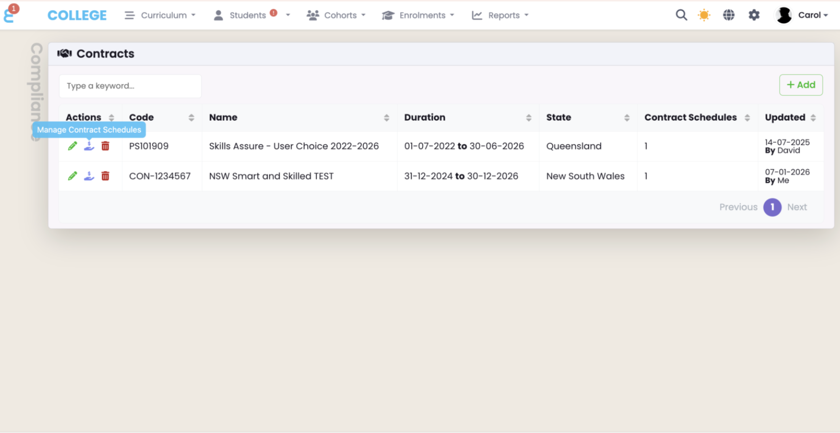Image resolution: width=840 pixels, height=433 pixels.
Task: Click the Add contract button
Action: [801, 85]
